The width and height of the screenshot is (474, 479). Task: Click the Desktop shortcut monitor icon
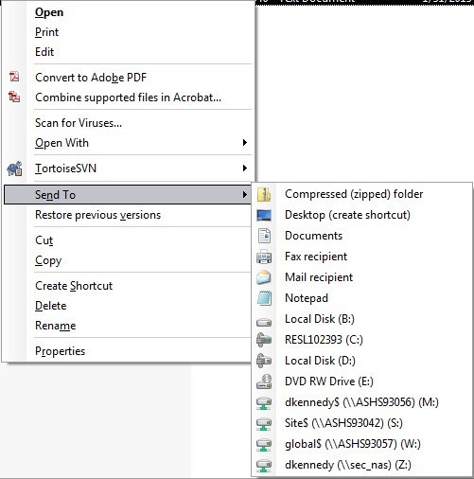click(x=264, y=215)
